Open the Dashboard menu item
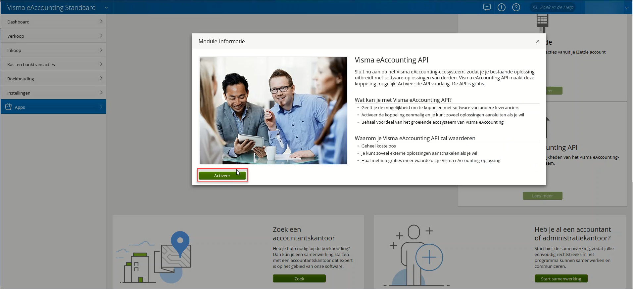633x289 pixels. tap(53, 21)
